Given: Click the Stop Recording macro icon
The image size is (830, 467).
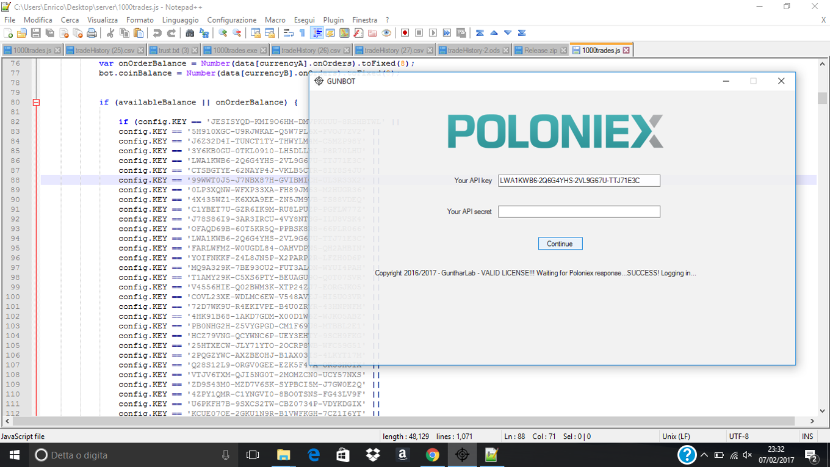Looking at the screenshot, I should coord(419,33).
